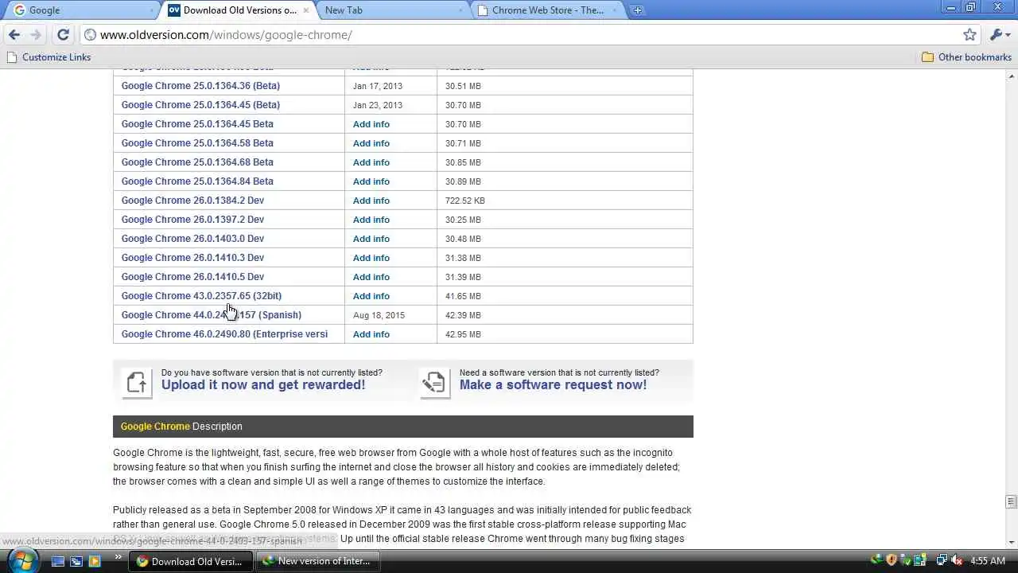Open the Customize Links bookmark
This screenshot has height=573, width=1018.
(49, 57)
